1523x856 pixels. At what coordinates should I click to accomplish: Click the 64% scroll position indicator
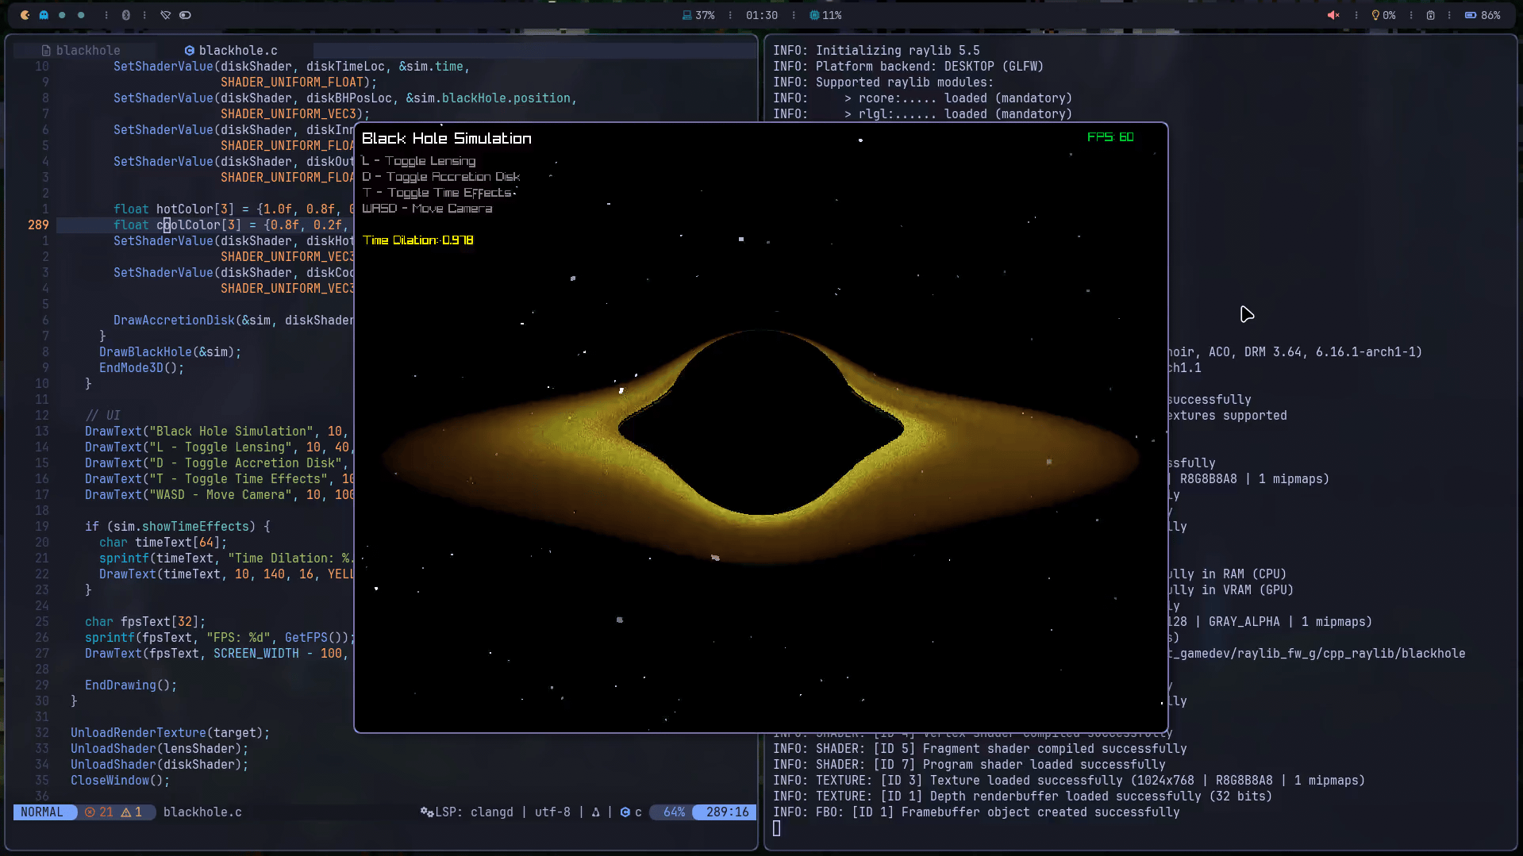(674, 812)
